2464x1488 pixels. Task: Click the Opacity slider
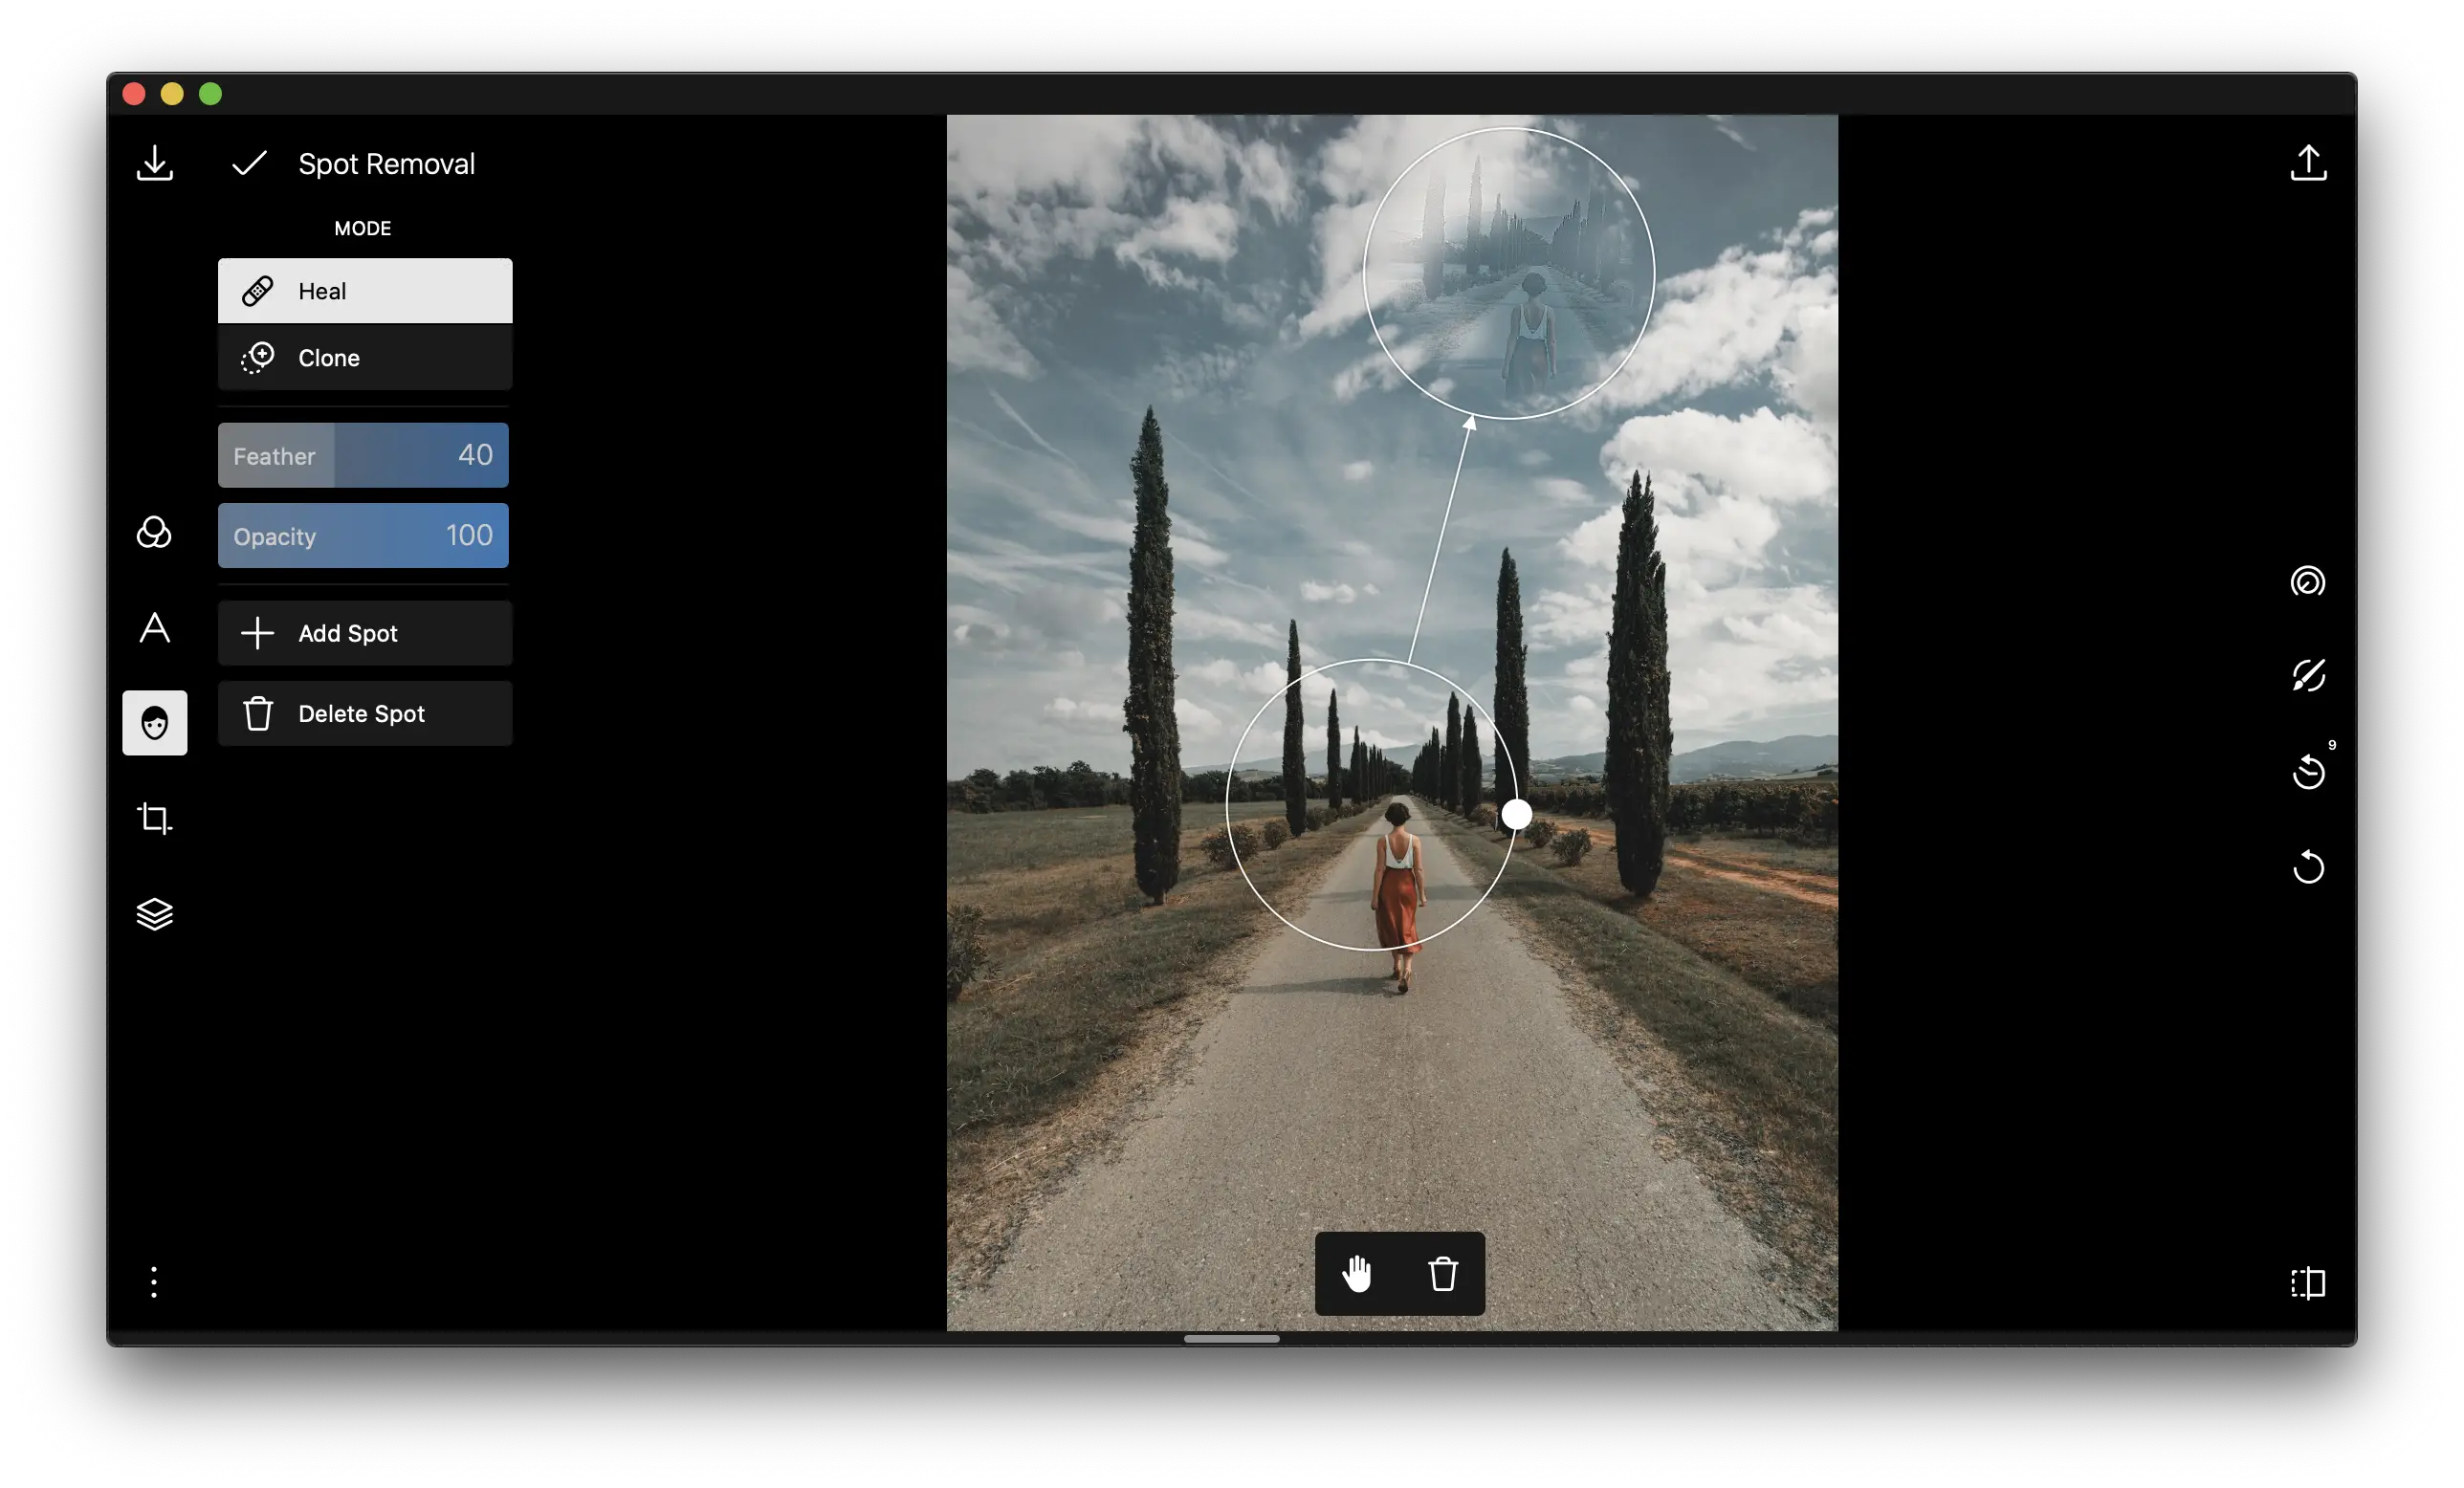point(363,536)
